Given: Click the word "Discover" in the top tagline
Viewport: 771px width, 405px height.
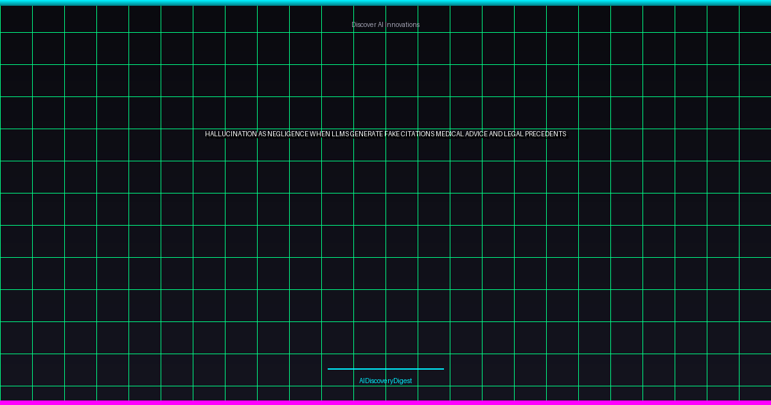Looking at the screenshot, I should click(x=364, y=24).
